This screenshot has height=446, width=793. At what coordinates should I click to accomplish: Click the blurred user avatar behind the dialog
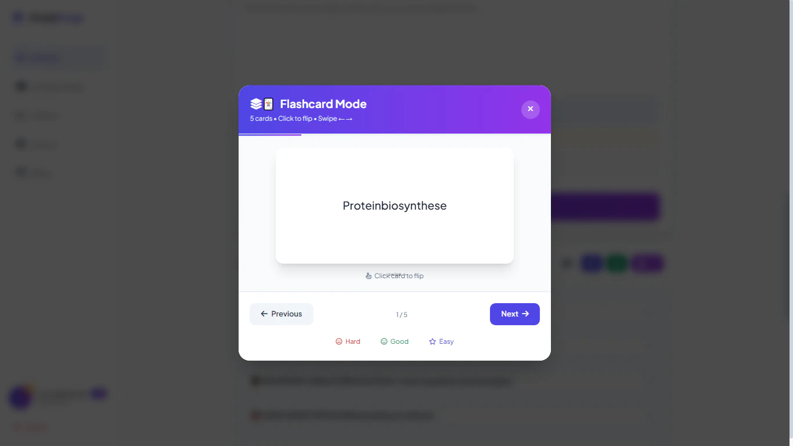(21, 398)
